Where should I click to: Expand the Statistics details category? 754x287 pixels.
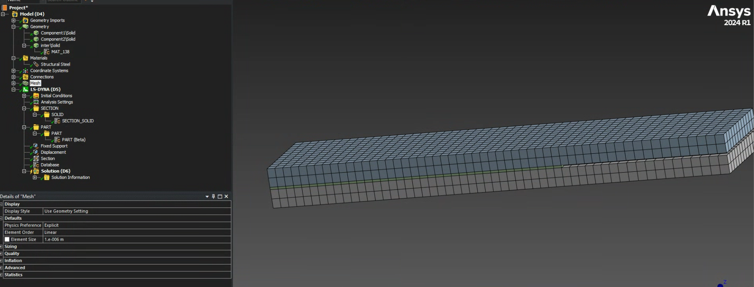pyautogui.click(x=1, y=275)
